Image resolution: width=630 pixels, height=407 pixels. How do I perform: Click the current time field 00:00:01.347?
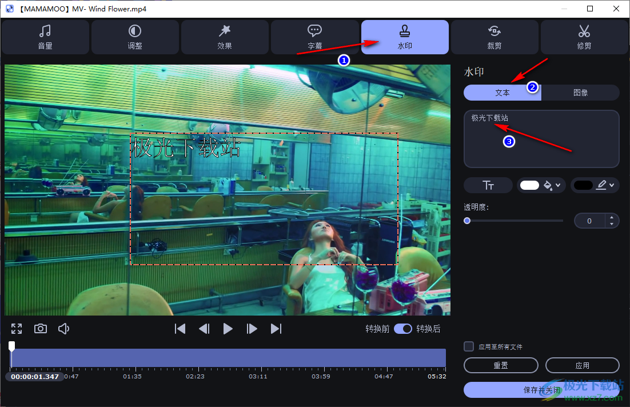(x=35, y=377)
